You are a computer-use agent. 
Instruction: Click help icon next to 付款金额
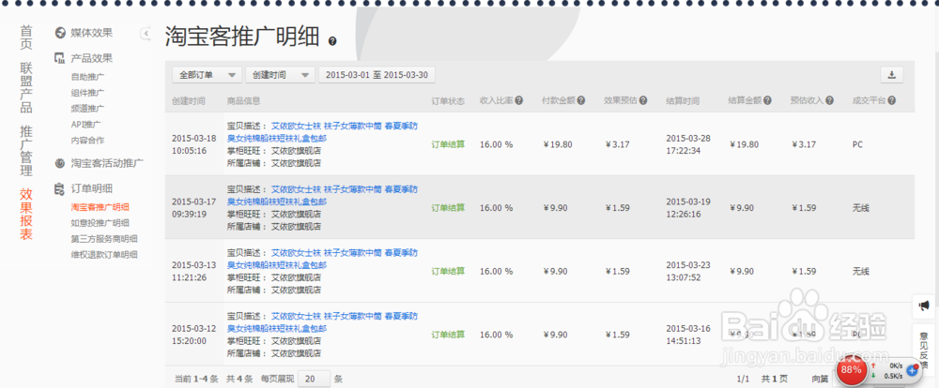[581, 100]
